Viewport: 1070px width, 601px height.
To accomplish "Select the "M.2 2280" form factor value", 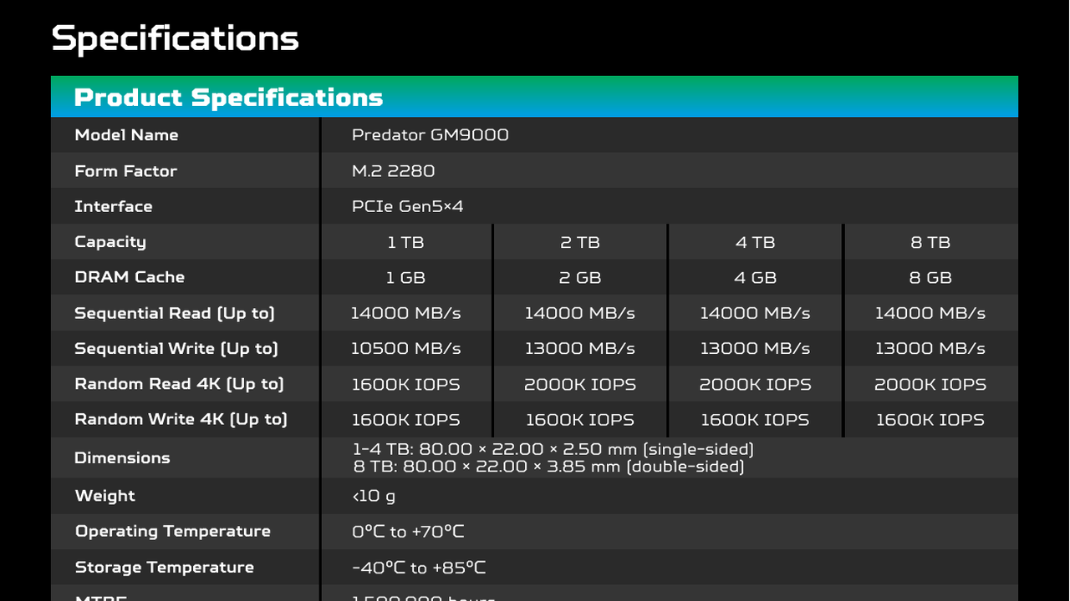I will click(x=393, y=171).
